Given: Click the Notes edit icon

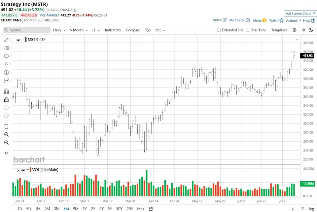Looking at the screenshot, I should point(225,20).
